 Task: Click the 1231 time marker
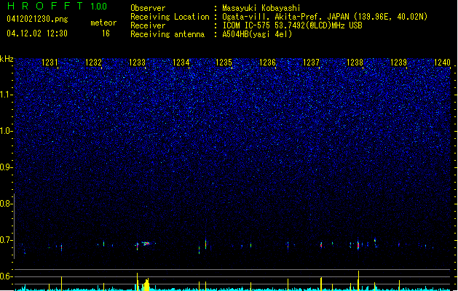[50, 63]
